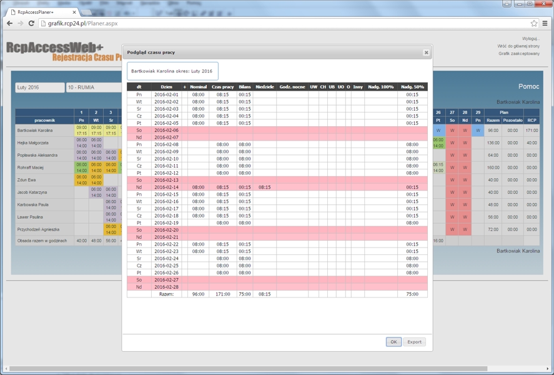Viewport: 554px width, 375px height.
Task: Click the browser forward arrow
Action: [20, 23]
